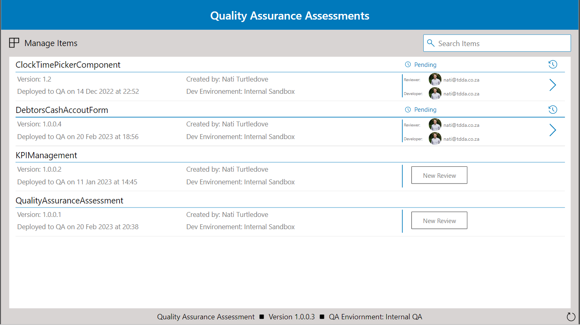Screen dimensions: 580x325
Task: Click reviewer avatar on ClockTimePickerComponent
Action: [435, 80]
